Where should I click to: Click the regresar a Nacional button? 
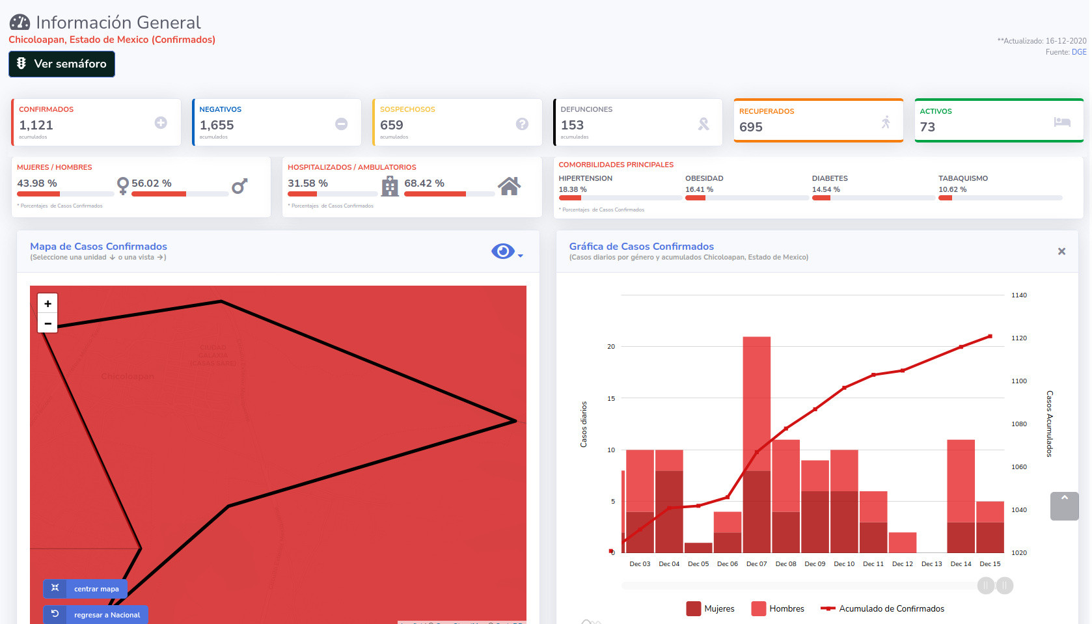96,614
